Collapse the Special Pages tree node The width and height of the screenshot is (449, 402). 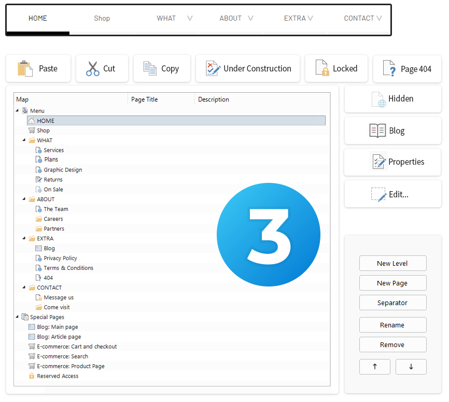pyautogui.click(x=18, y=317)
